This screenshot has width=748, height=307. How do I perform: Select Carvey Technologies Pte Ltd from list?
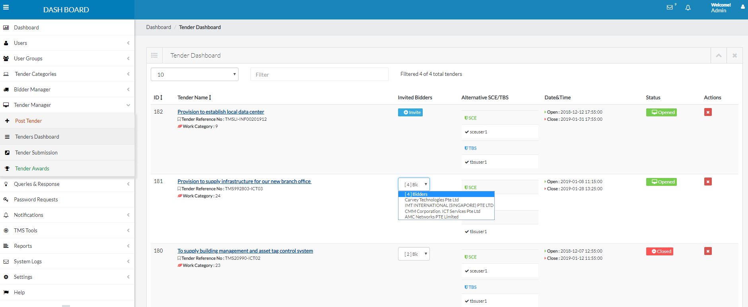click(x=431, y=200)
